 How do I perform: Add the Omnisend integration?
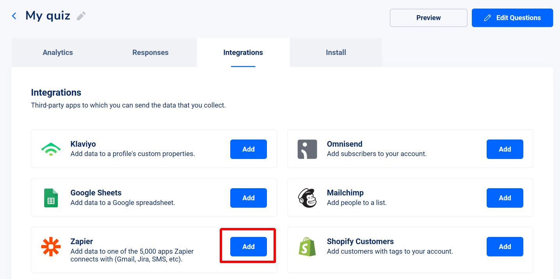505,149
